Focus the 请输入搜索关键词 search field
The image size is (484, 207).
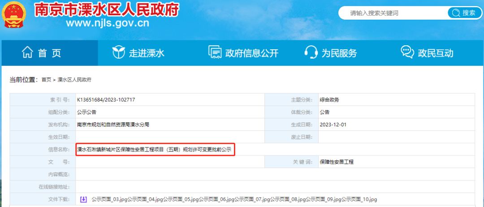[x=393, y=13]
